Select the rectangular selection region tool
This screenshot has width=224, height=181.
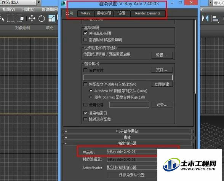tap(11, 18)
